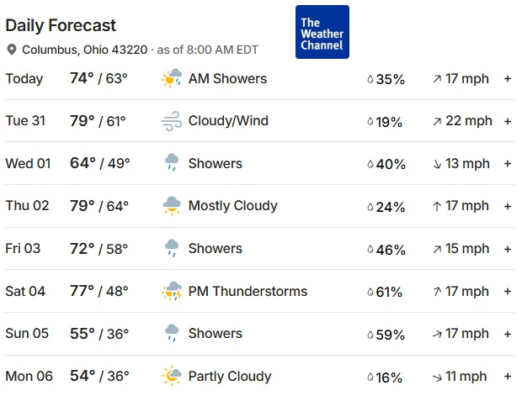
Task: Click the mostly cloudy icon for Thu 02
Action: coord(172,206)
